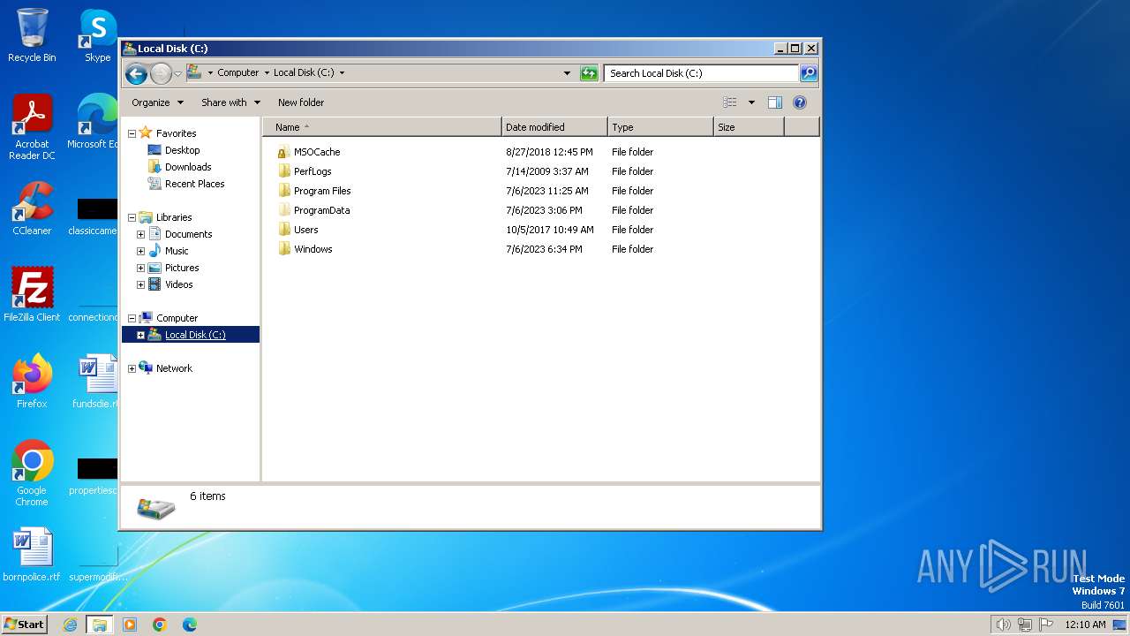This screenshot has width=1130, height=636.
Task: Open Skype desktop shortcut
Action: pos(97,35)
